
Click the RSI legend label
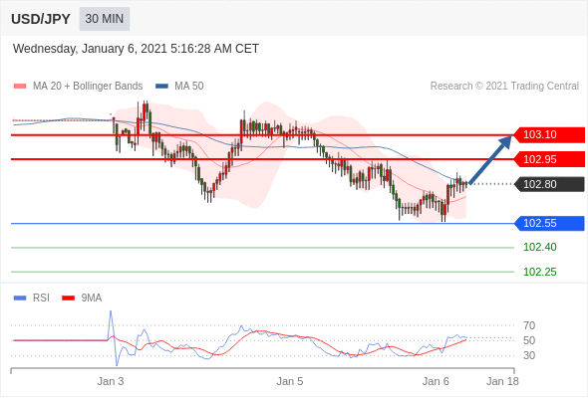coord(41,298)
